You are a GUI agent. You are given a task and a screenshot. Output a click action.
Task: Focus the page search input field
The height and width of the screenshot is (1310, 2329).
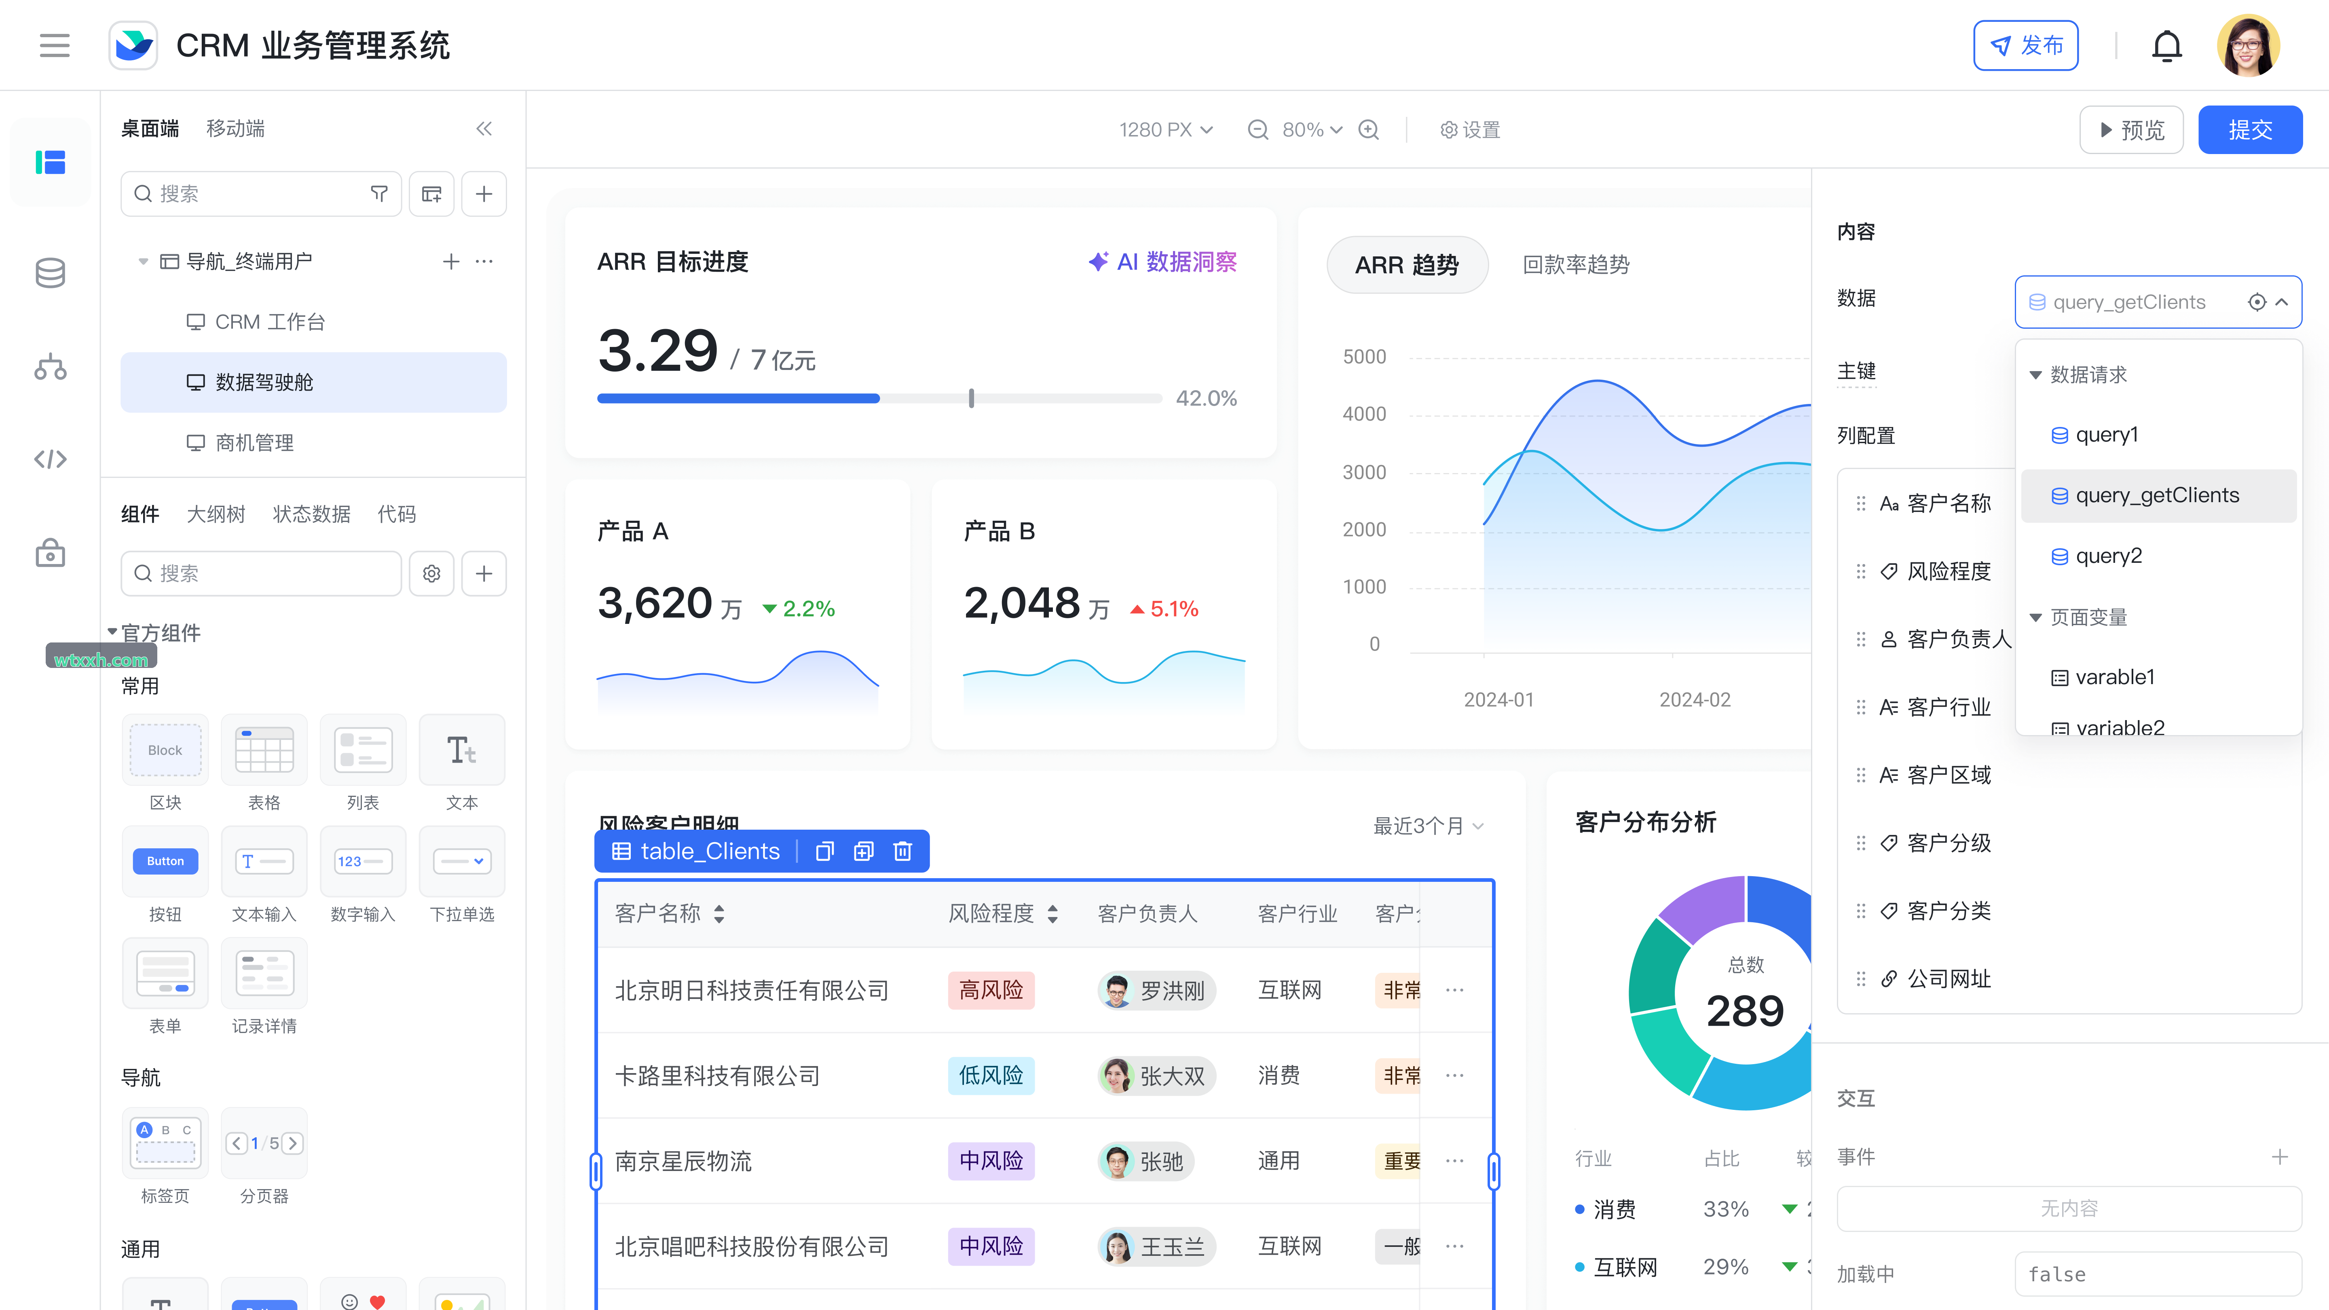coord(260,194)
